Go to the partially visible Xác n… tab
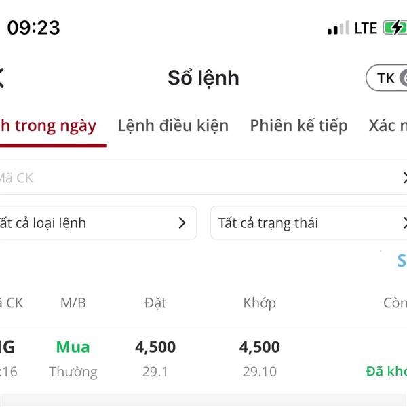 (x=388, y=125)
